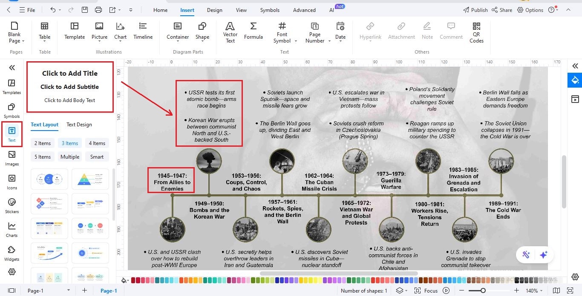Screen dimensions: 582x296
Task: Pick a red swatch from the bottom color bar
Action: click(133, 280)
